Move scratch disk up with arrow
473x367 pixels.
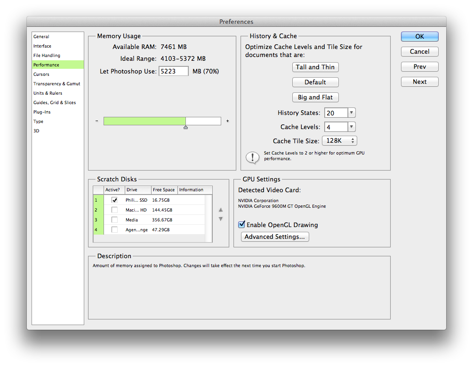point(221,210)
